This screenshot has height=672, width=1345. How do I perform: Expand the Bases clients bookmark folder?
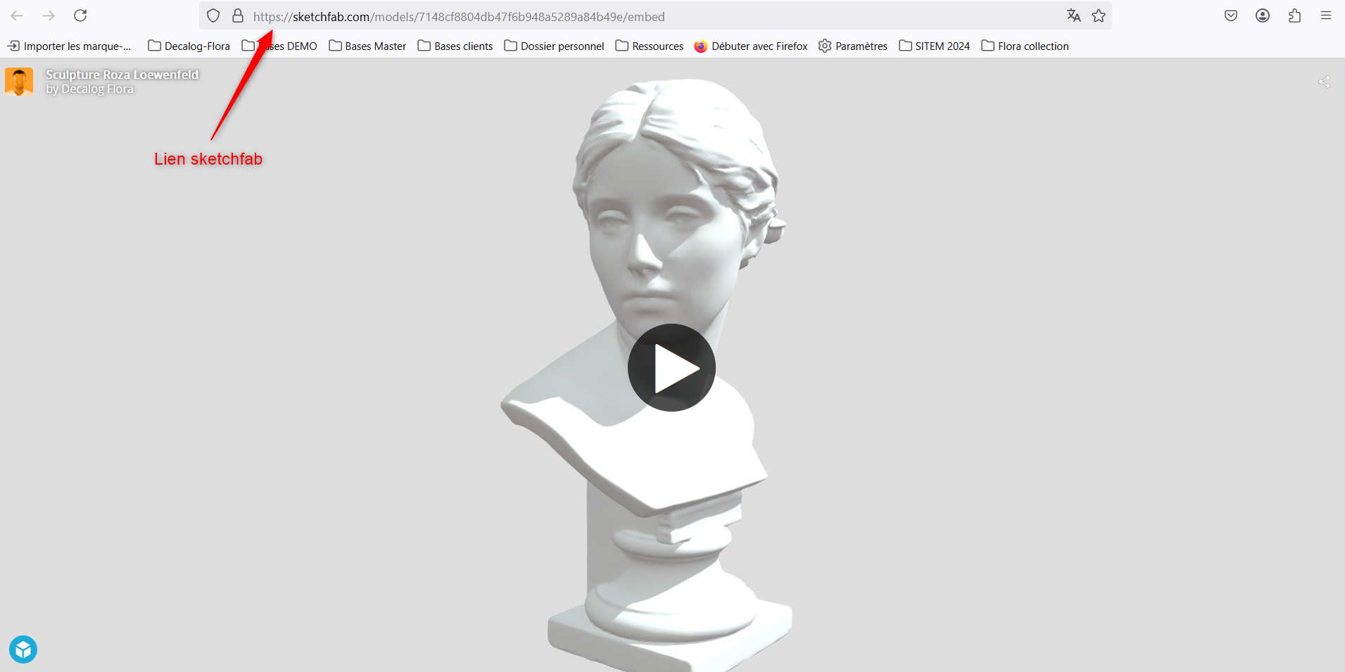point(455,46)
